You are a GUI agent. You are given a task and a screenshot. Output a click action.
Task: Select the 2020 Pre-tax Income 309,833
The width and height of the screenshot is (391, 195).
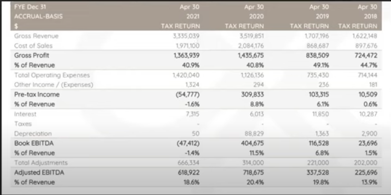253,94
